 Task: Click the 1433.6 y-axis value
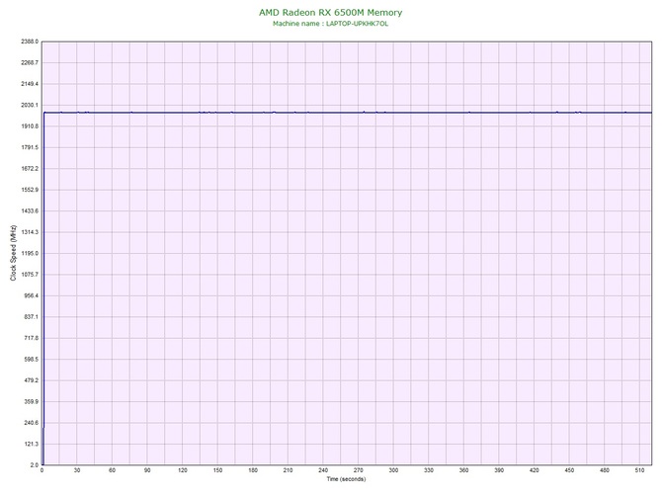[x=30, y=211]
